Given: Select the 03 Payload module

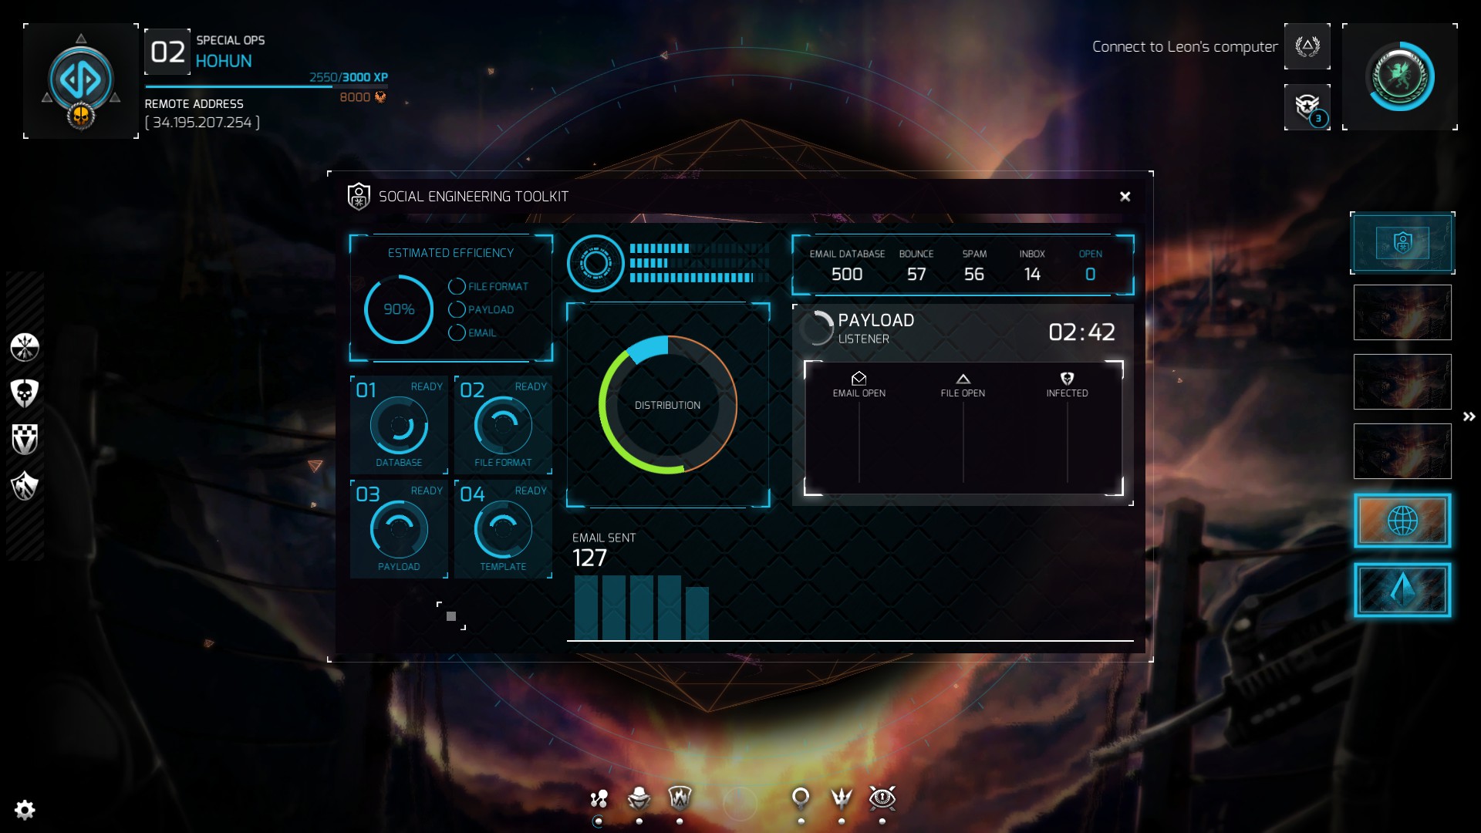Looking at the screenshot, I should [x=399, y=529].
